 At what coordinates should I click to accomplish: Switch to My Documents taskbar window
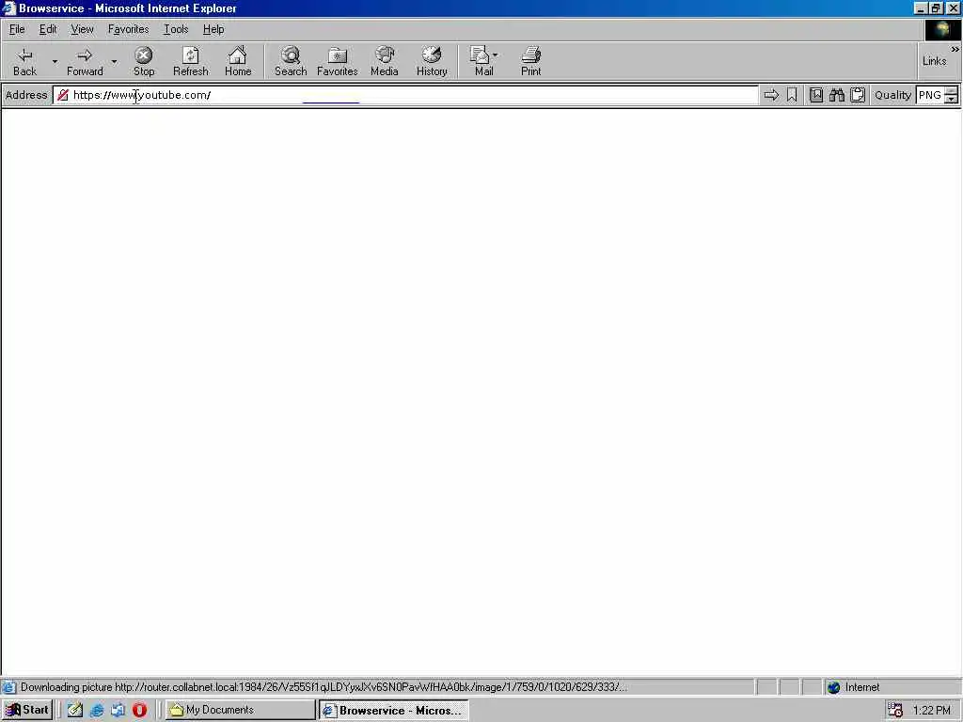tap(240, 710)
